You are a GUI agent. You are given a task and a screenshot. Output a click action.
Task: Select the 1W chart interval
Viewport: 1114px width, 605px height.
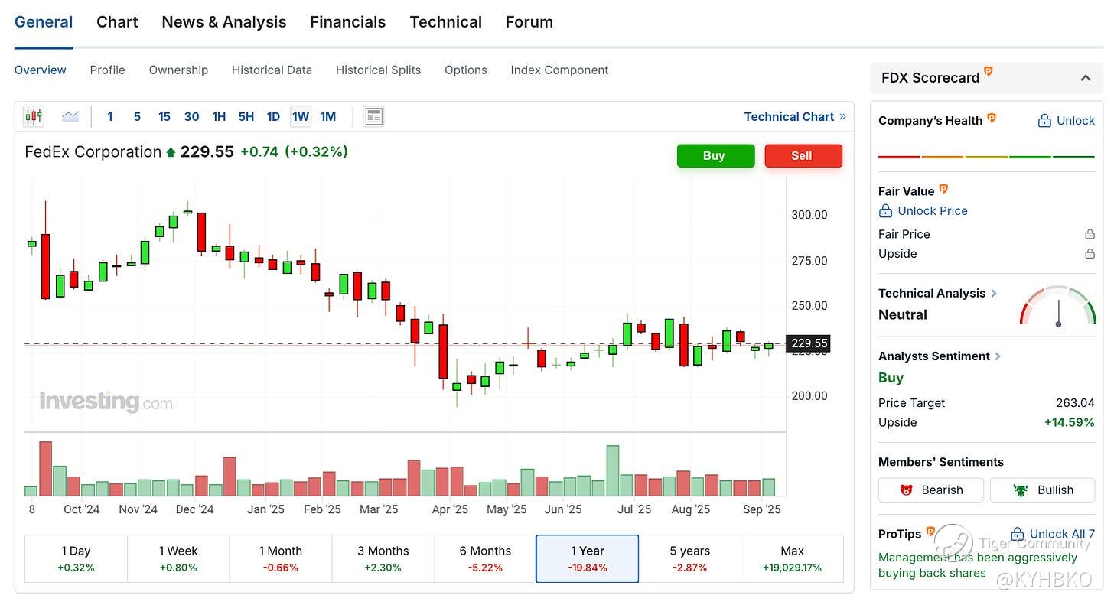click(301, 116)
